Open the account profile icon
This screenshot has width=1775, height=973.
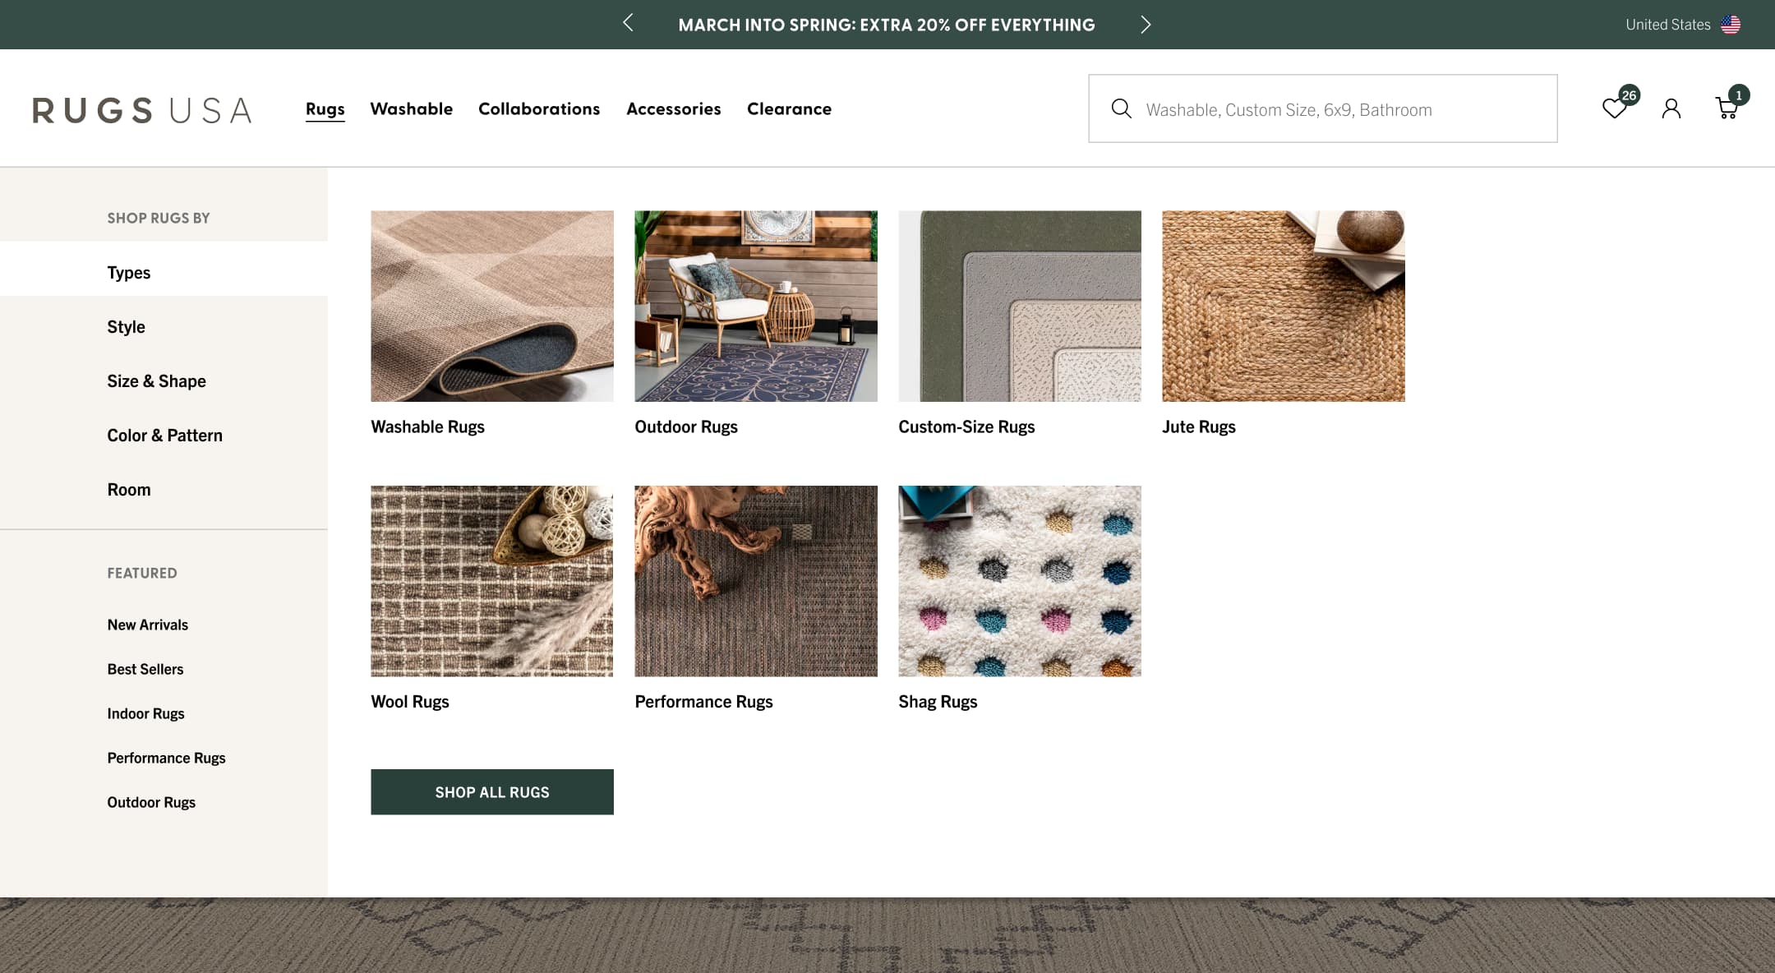pos(1671,108)
